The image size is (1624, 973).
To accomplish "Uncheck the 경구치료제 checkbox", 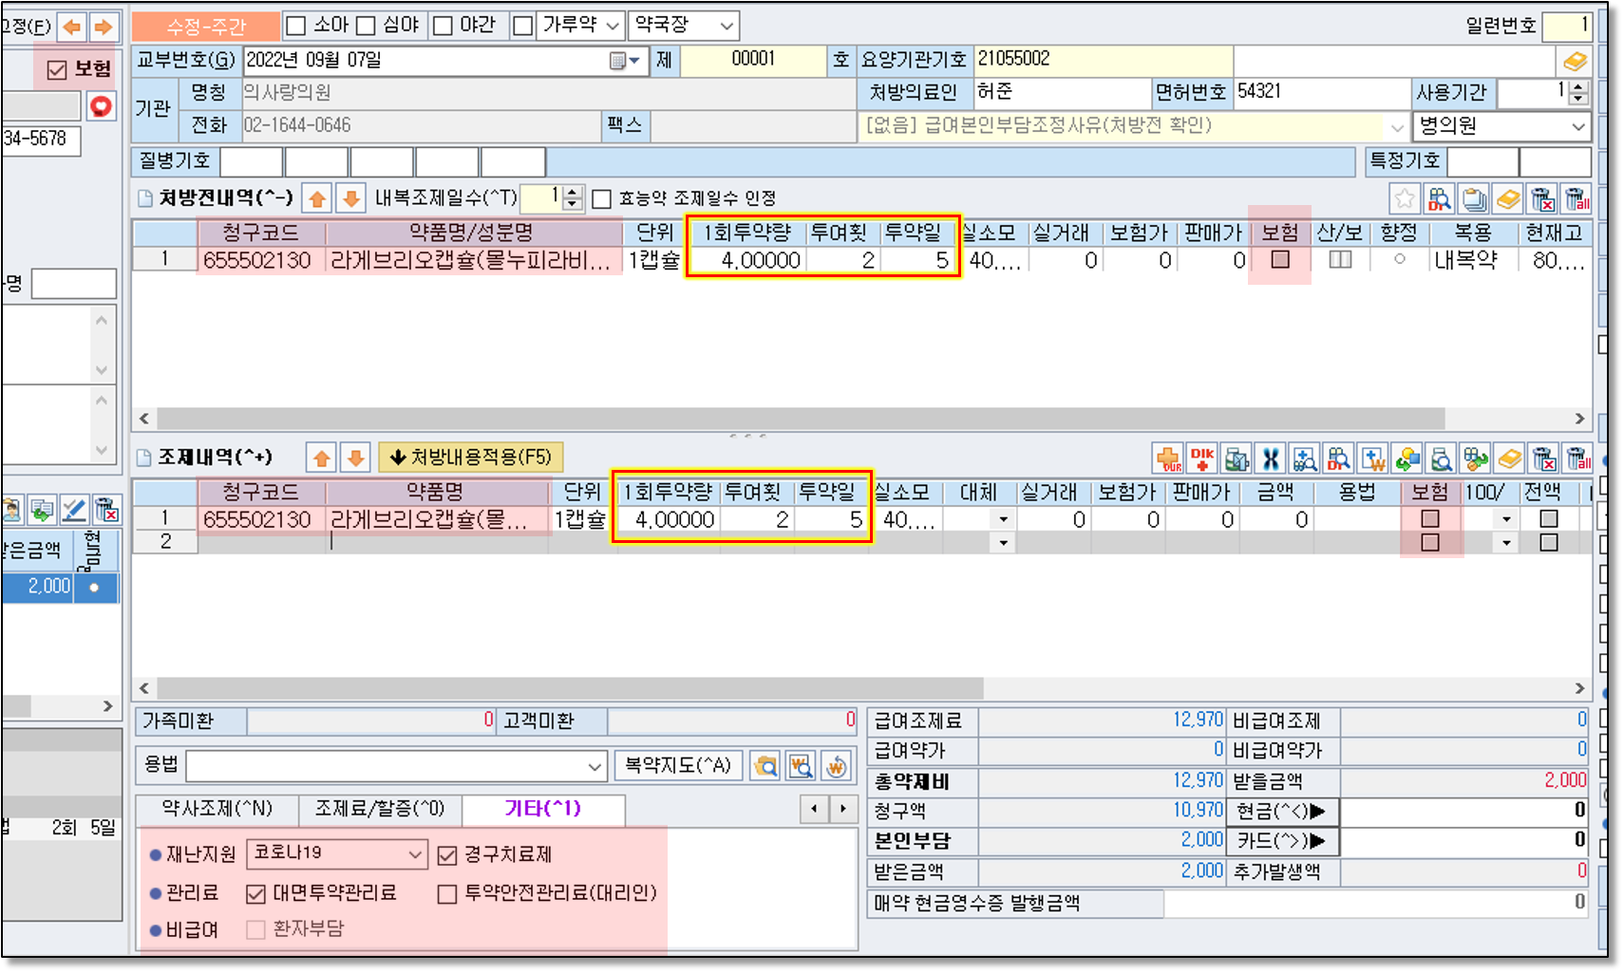I will [447, 855].
